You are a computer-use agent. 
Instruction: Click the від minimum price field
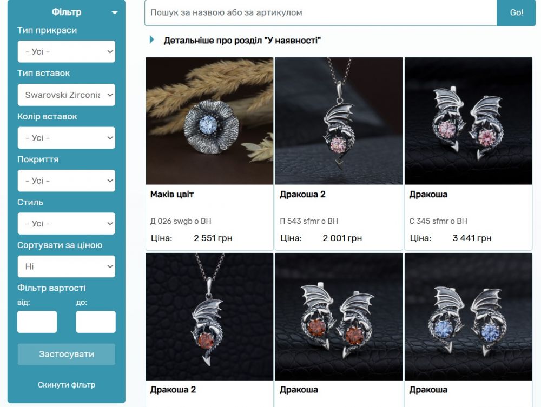pyautogui.click(x=37, y=322)
